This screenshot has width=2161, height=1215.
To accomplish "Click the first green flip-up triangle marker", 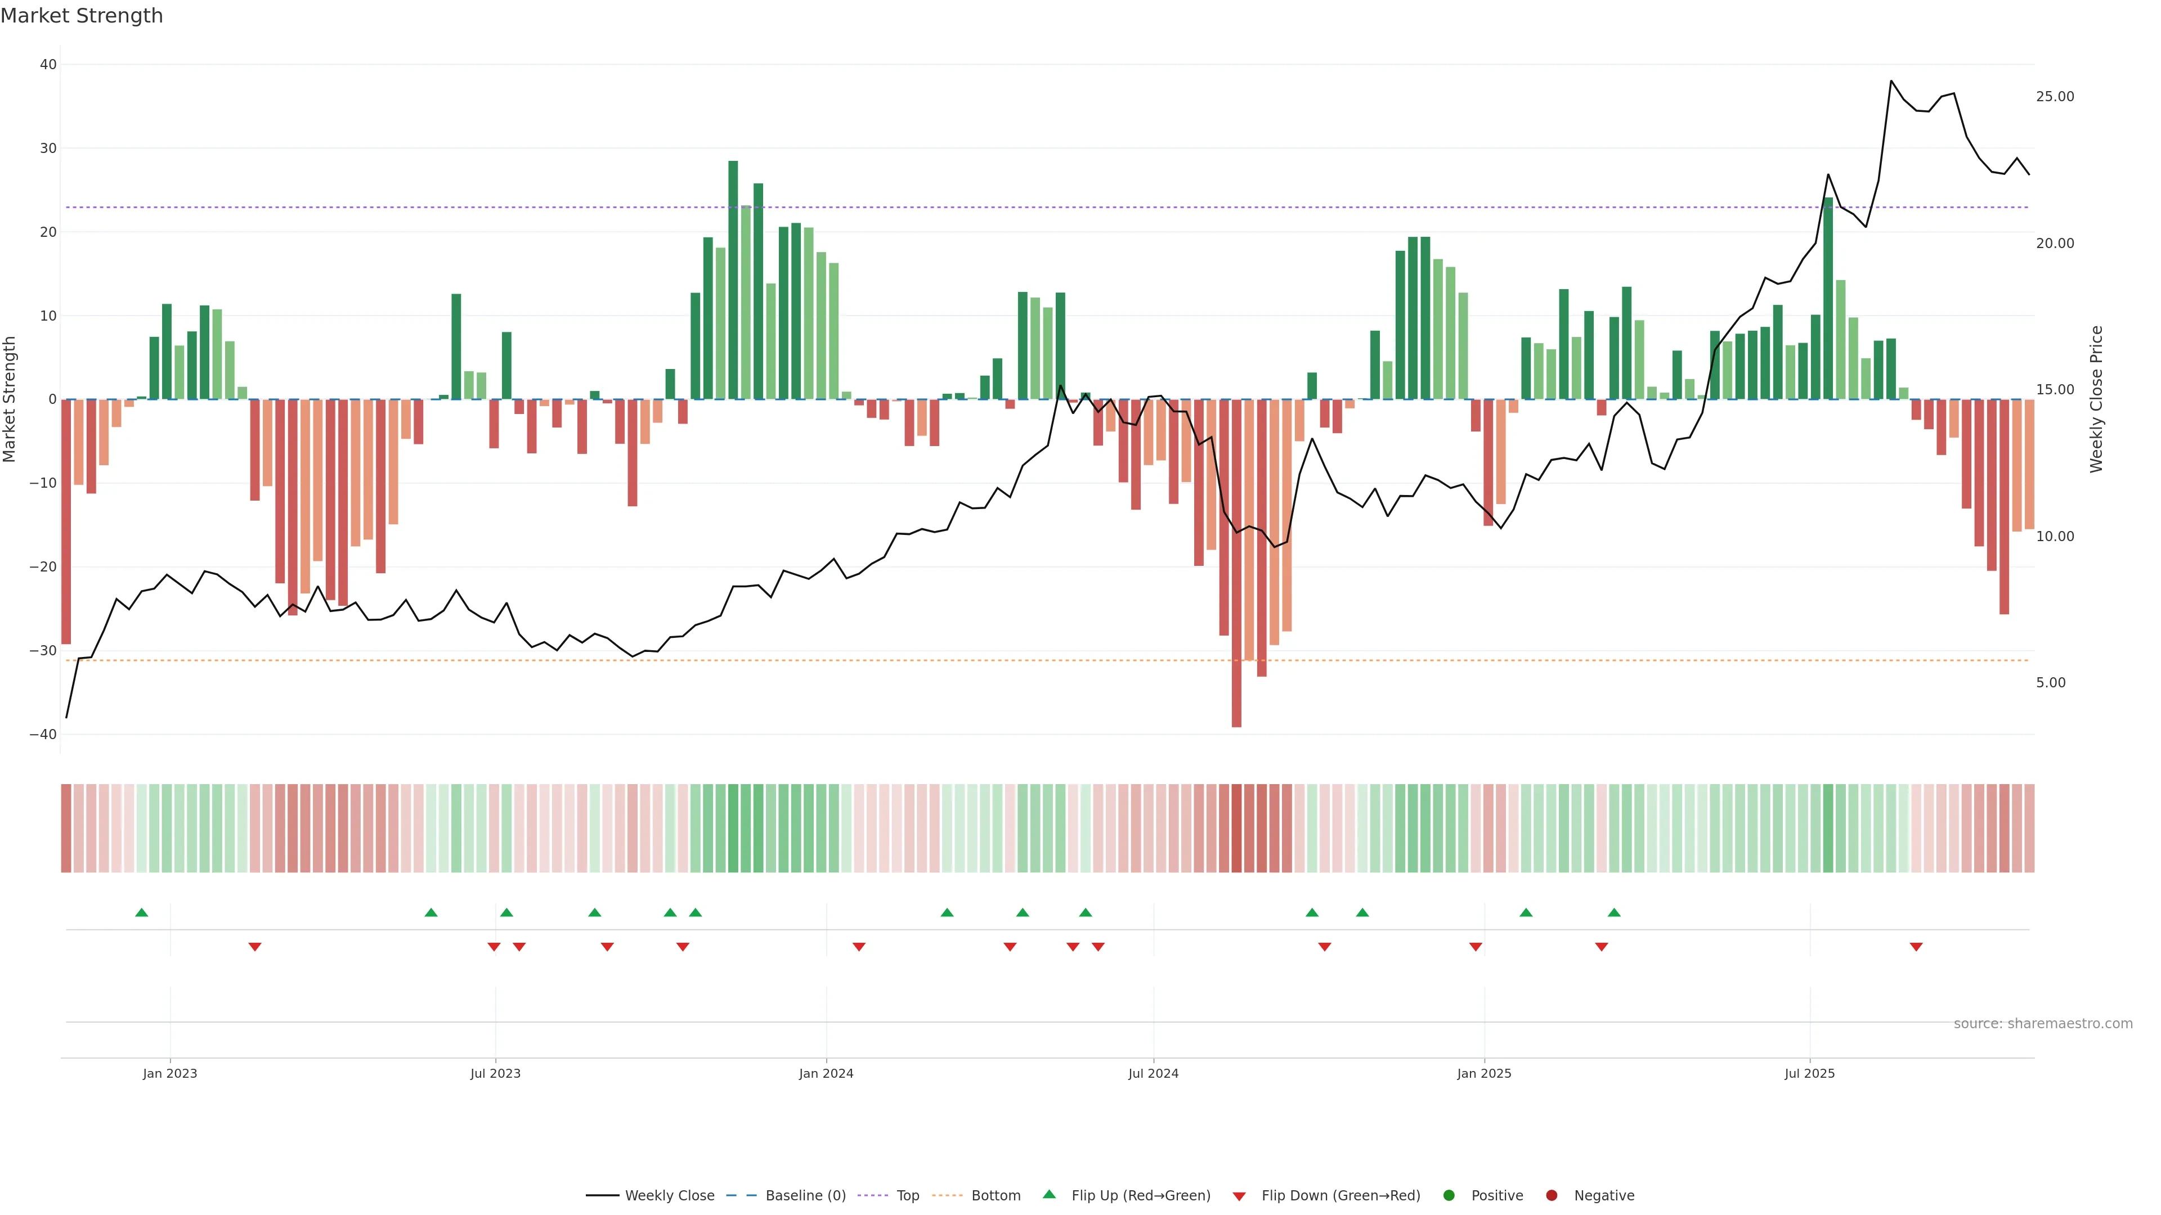I will click(142, 912).
